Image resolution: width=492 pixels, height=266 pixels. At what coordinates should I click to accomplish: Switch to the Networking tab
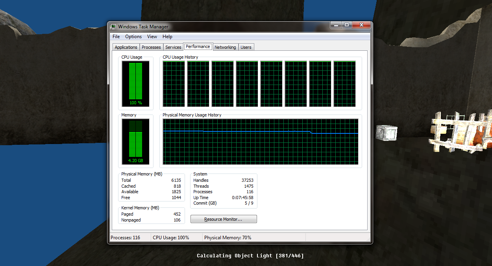(x=225, y=47)
